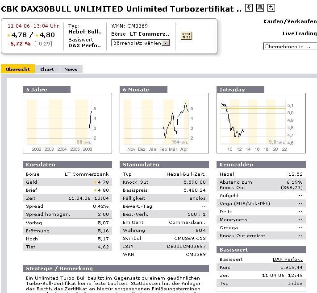
Task: Open the DAX Perfor.. Basiswert link
Action: (288, 259)
